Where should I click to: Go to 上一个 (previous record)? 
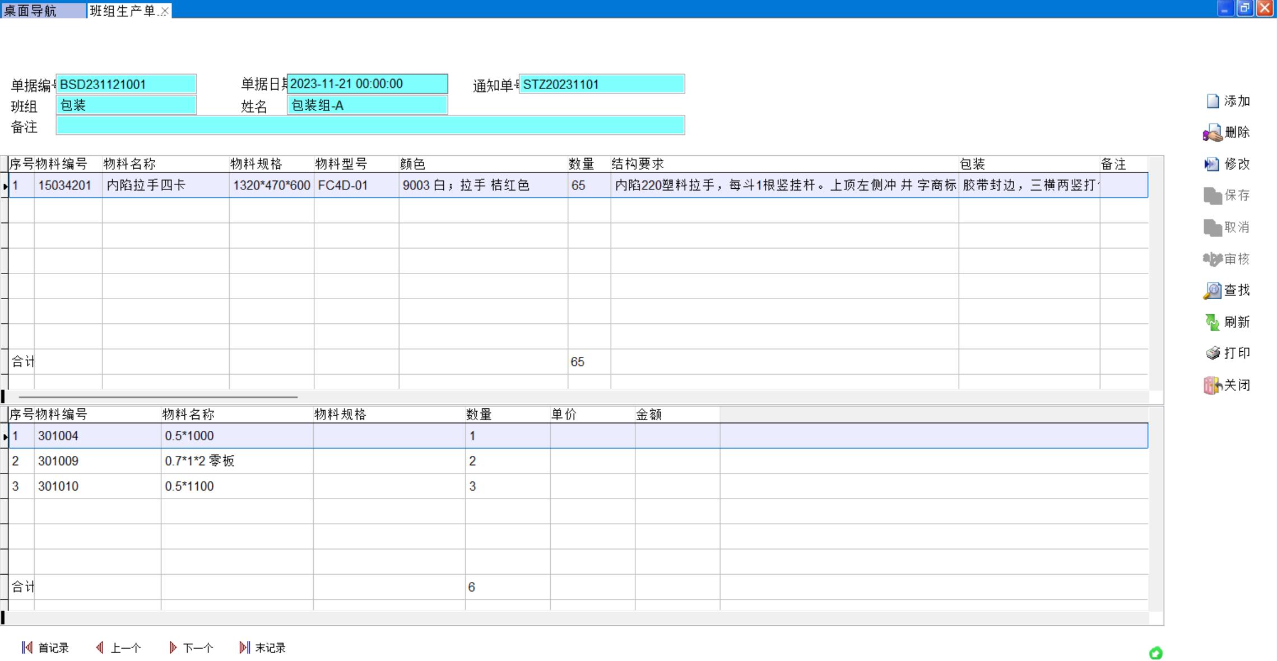tap(118, 648)
